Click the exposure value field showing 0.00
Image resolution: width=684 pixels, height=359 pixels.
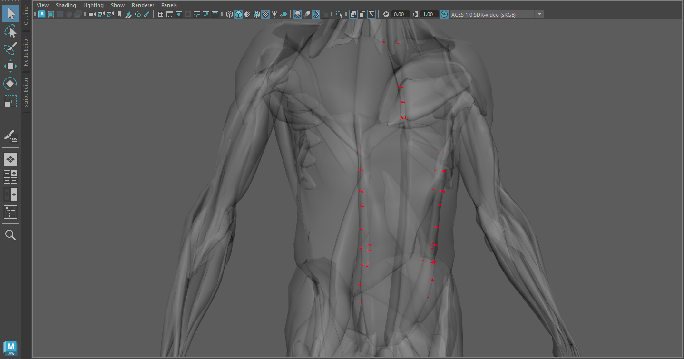[x=399, y=14]
